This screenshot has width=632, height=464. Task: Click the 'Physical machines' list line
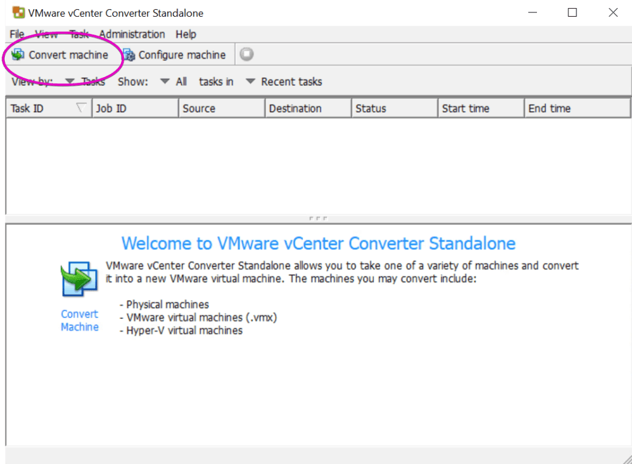click(x=164, y=305)
